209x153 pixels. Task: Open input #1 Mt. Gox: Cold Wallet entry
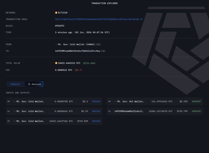30,111
